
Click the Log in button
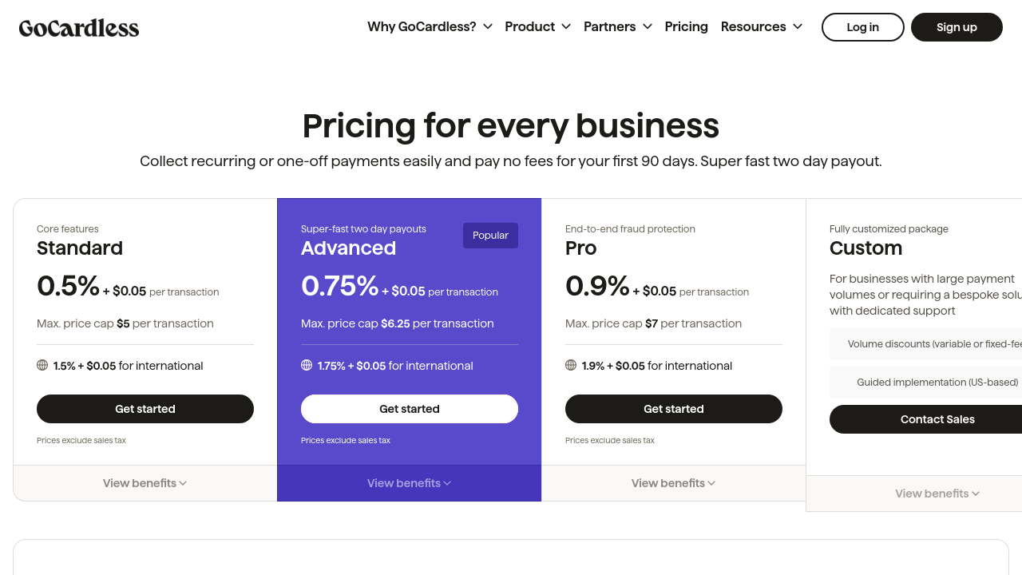tap(862, 27)
